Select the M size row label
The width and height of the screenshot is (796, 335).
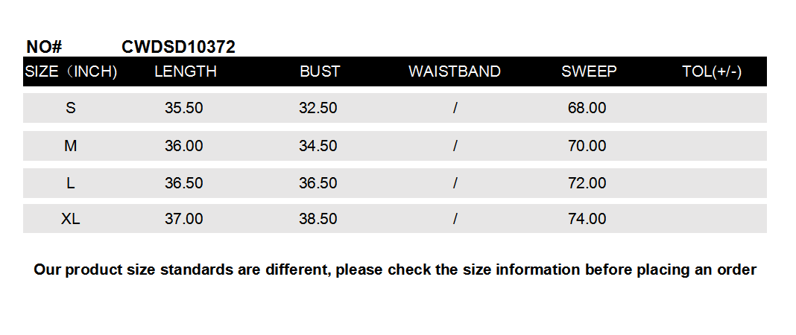tap(71, 146)
